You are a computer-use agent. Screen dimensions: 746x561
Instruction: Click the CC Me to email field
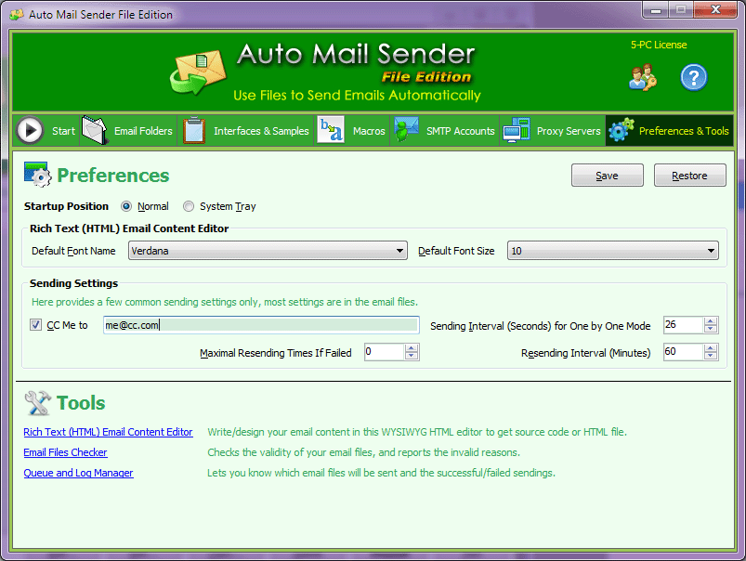(x=261, y=325)
